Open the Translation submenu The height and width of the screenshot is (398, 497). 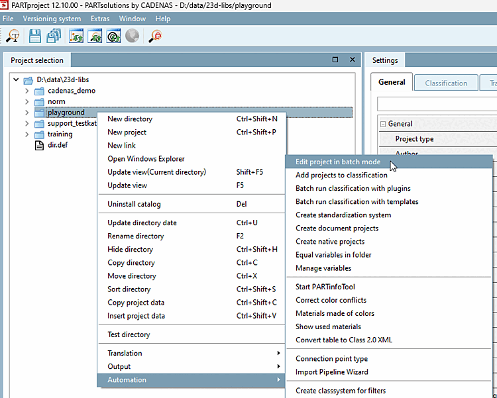(x=192, y=353)
